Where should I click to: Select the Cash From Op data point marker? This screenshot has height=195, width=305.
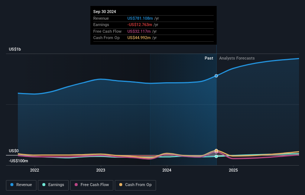(x=216, y=150)
